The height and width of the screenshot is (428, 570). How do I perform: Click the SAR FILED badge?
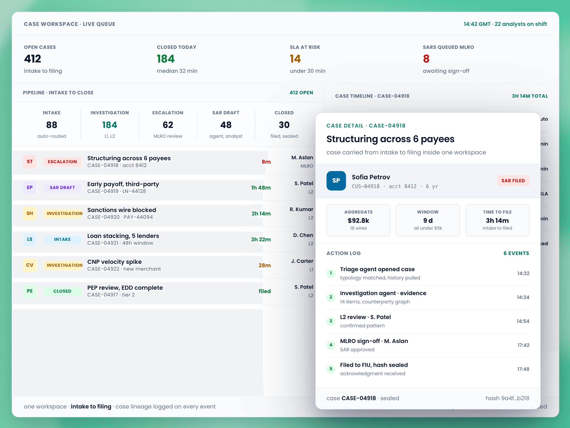click(513, 181)
